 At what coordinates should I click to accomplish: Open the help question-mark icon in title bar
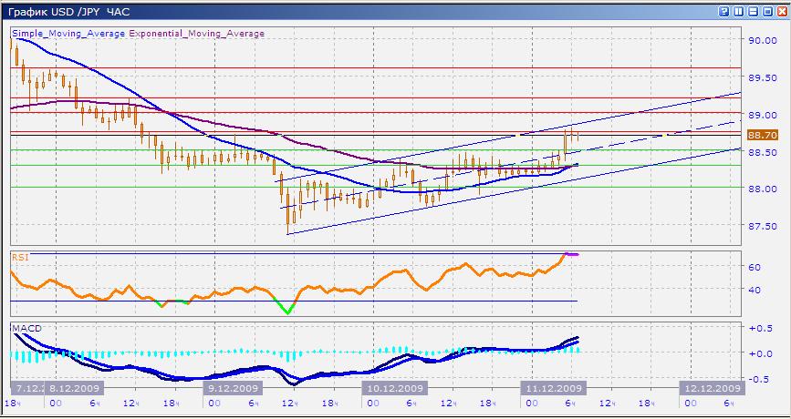tap(724, 11)
